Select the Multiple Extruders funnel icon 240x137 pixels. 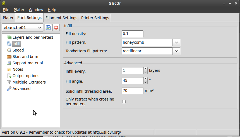pos(9,82)
